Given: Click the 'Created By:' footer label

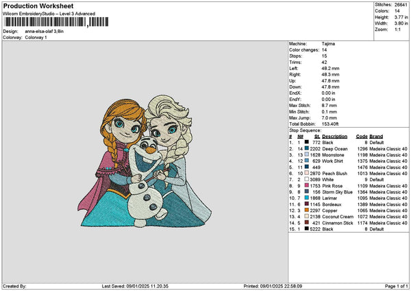Looking at the screenshot, I should tap(14, 286).
